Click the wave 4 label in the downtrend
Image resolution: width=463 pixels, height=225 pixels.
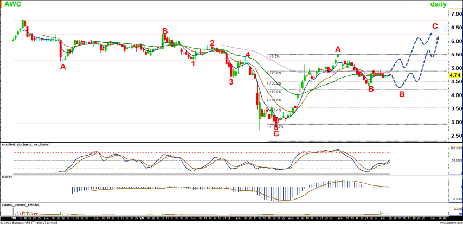click(x=247, y=55)
